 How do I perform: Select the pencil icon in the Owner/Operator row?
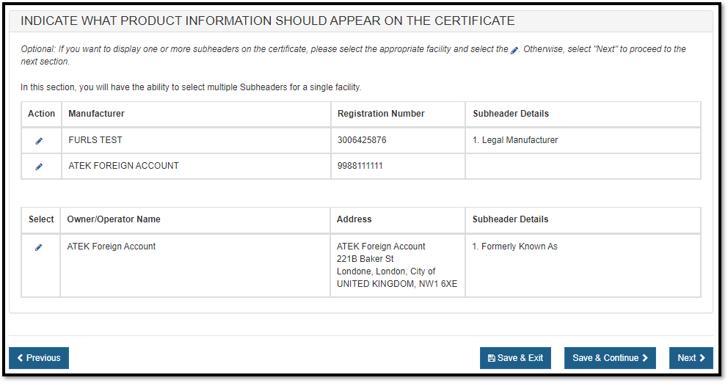(x=39, y=247)
